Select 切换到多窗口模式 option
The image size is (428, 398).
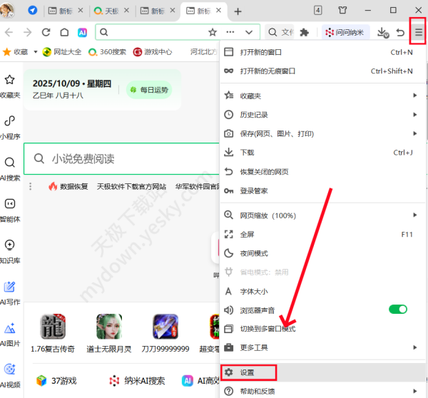tap(267, 329)
